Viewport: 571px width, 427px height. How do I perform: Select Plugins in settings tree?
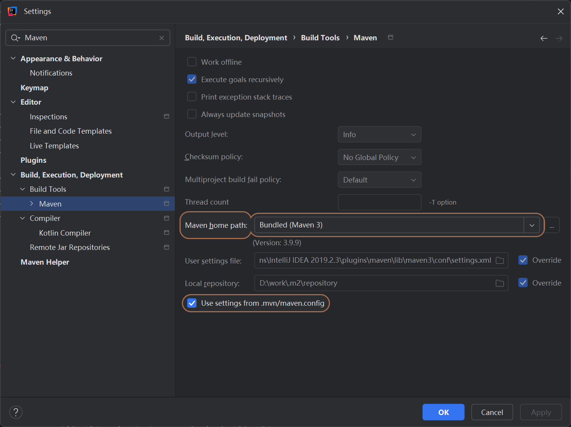33,160
